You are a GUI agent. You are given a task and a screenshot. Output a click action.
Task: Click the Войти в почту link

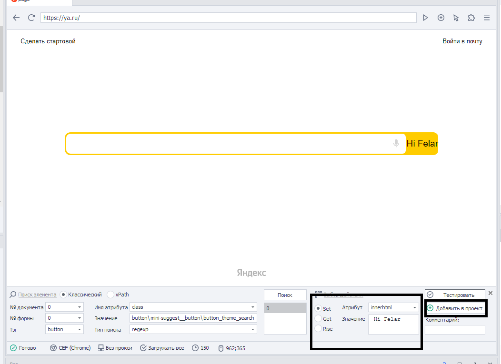(462, 41)
